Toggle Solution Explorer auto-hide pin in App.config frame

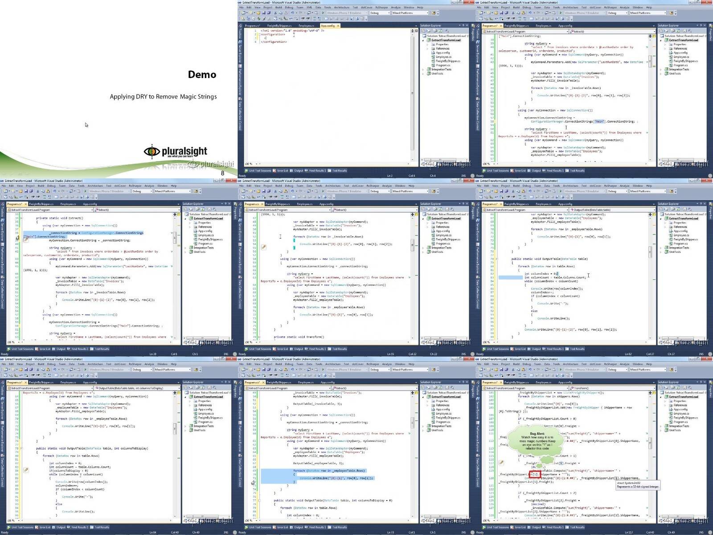(x=463, y=26)
